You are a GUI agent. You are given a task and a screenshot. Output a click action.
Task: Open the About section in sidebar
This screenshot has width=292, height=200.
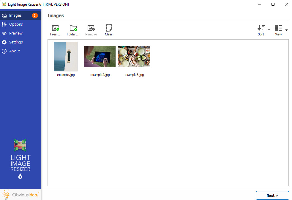(20, 51)
